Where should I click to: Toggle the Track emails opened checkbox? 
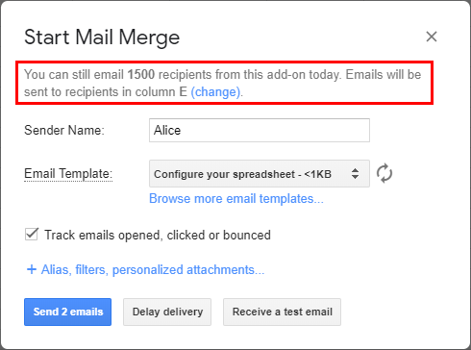(x=32, y=235)
